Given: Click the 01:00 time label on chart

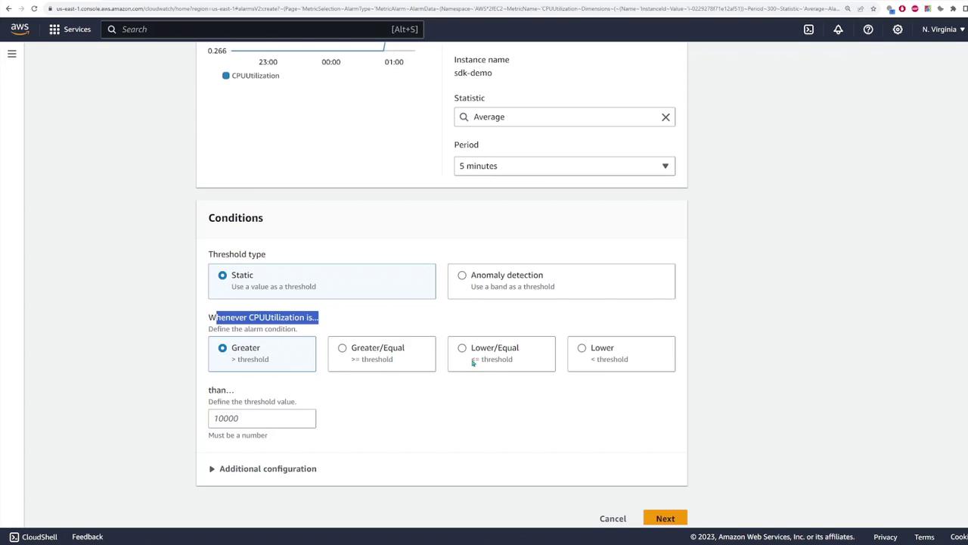Looking at the screenshot, I should click(x=394, y=62).
